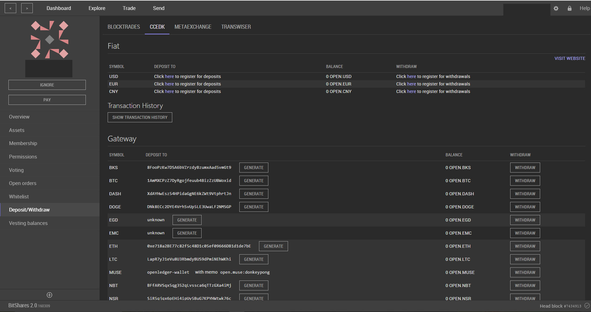Click the BitShares 2.0 version label
The height and width of the screenshot is (312, 591).
click(29, 305)
